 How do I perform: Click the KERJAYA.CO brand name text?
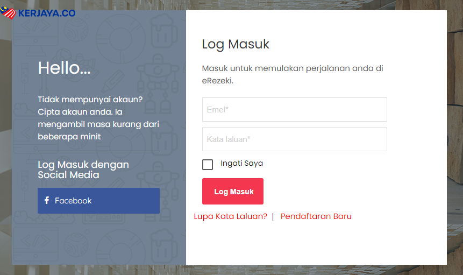47,13
